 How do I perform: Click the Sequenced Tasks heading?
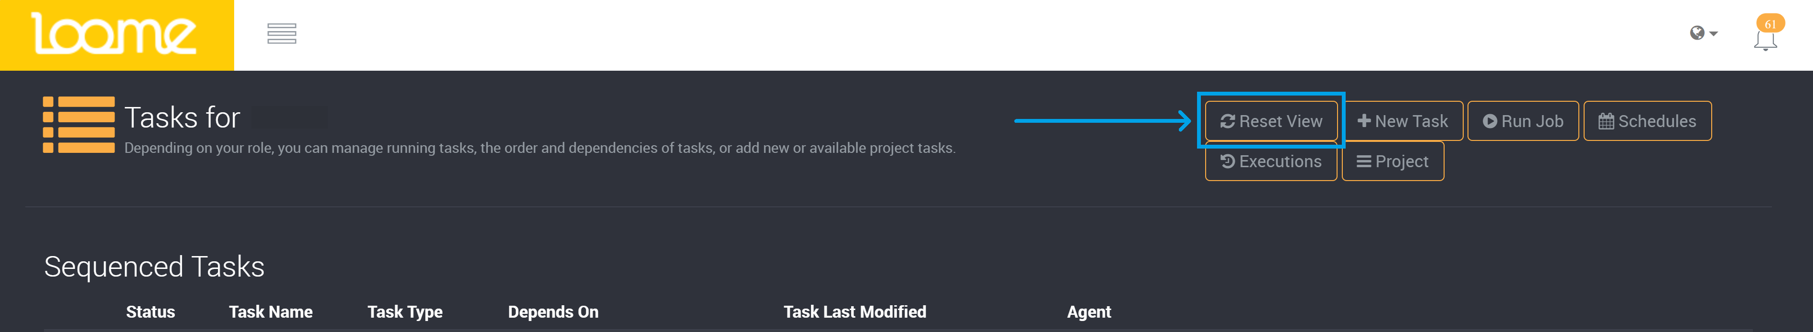point(154,267)
